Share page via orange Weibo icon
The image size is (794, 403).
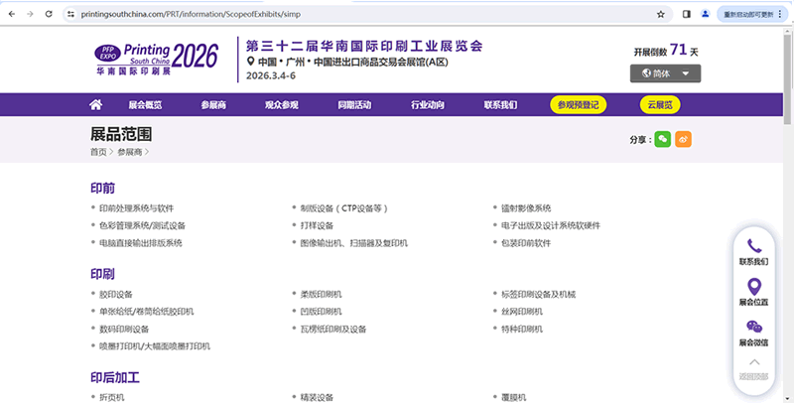pos(684,140)
